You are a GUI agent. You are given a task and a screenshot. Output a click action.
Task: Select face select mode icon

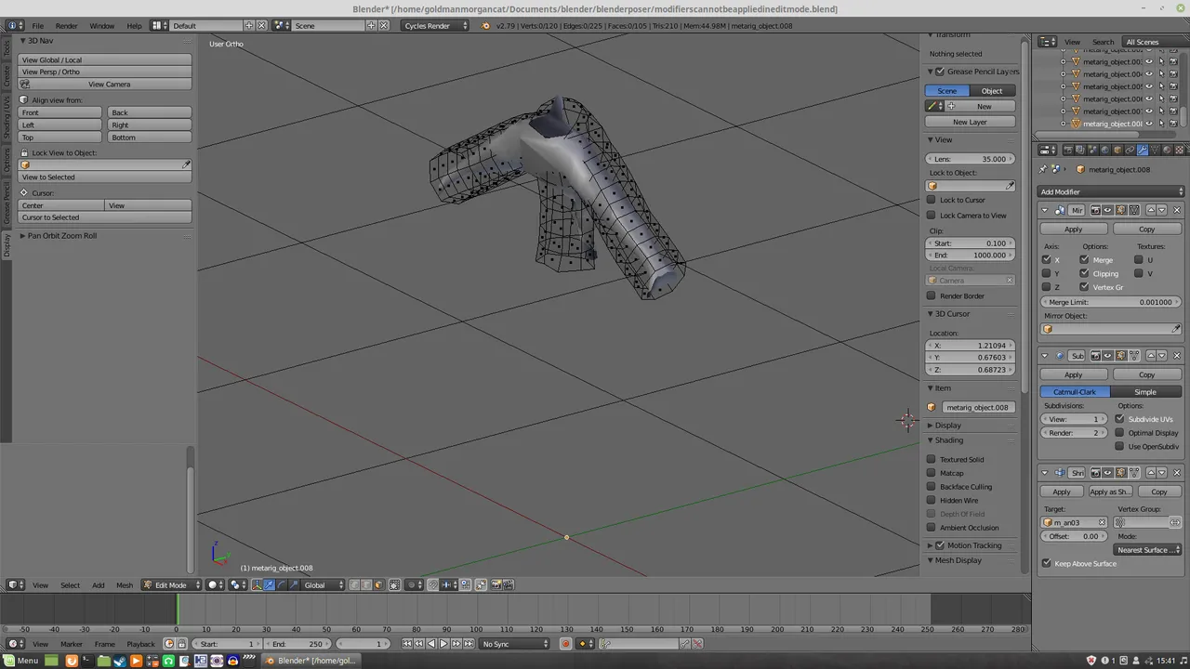(x=378, y=584)
